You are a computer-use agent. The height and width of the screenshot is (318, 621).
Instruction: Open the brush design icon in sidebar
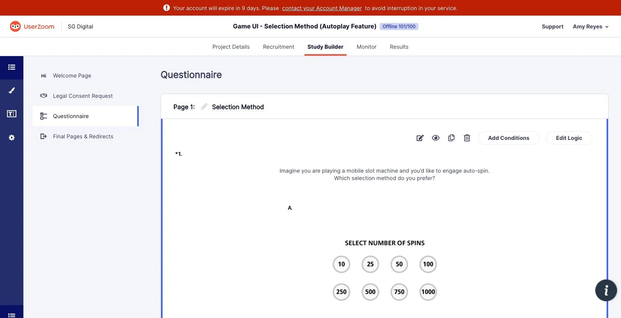pos(12,90)
